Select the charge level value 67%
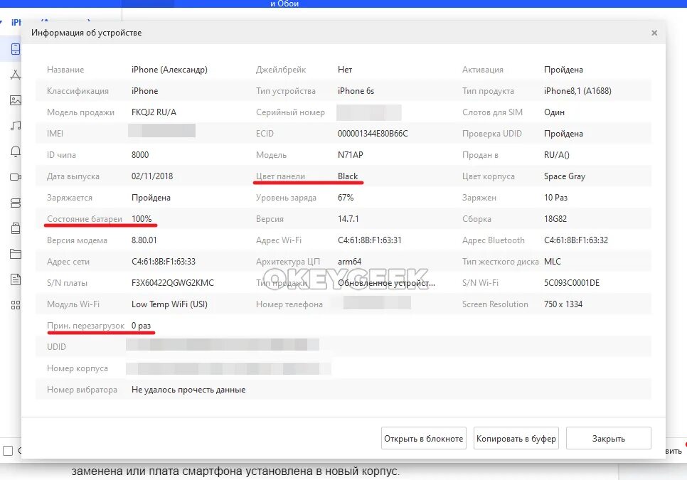Viewport: 687px width, 480px height. click(x=346, y=198)
